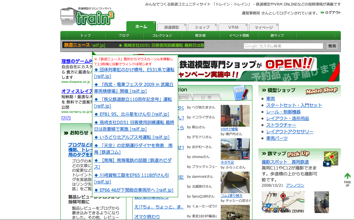Viewport: 354px width, 220px height.
Task: Open the マイページ tab
Action: pyautogui.click(x=264, y=27)
